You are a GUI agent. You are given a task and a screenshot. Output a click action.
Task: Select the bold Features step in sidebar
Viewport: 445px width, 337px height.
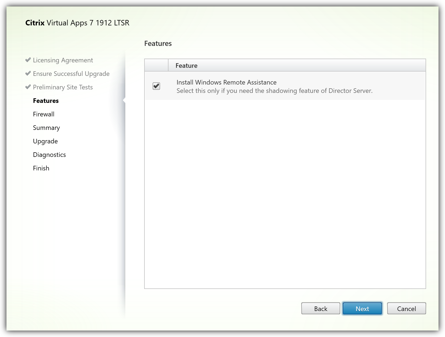pyautogui.click(x=46, y=101)
